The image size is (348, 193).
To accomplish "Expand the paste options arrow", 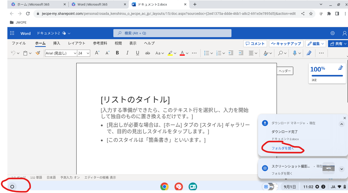I will (30, 53).
